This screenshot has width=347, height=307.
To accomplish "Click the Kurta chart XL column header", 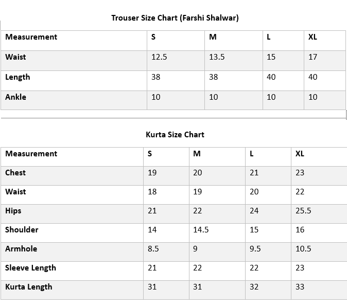I will click(300, 154).
